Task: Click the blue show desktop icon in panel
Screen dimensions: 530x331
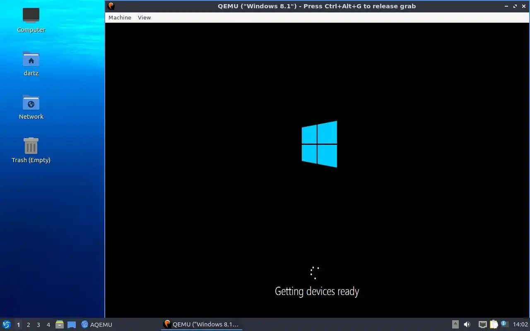Action: [x=72, y=325]
